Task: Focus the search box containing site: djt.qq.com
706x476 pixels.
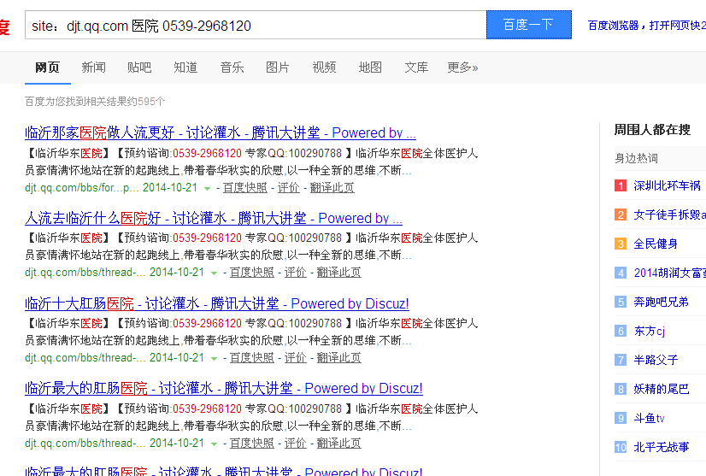Action: coord(256,25)
